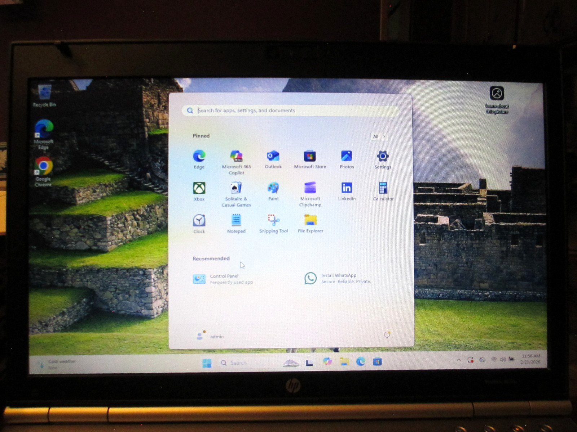Launch Outlook from Start menu
The height and width of the screenshot is (432, 577).
273,159
